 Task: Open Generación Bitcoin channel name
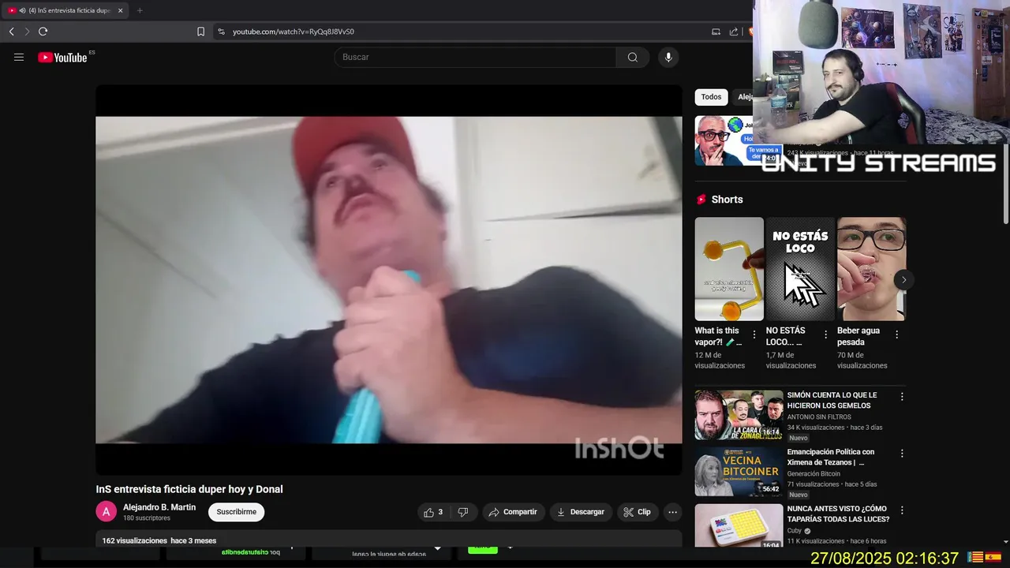pyautogui.click(x=814, y=473)
